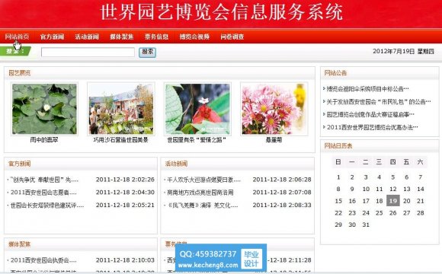Open the 问卷调查 menu item
The width and height of the screenshot is (442, 274).
click(232, 37)
